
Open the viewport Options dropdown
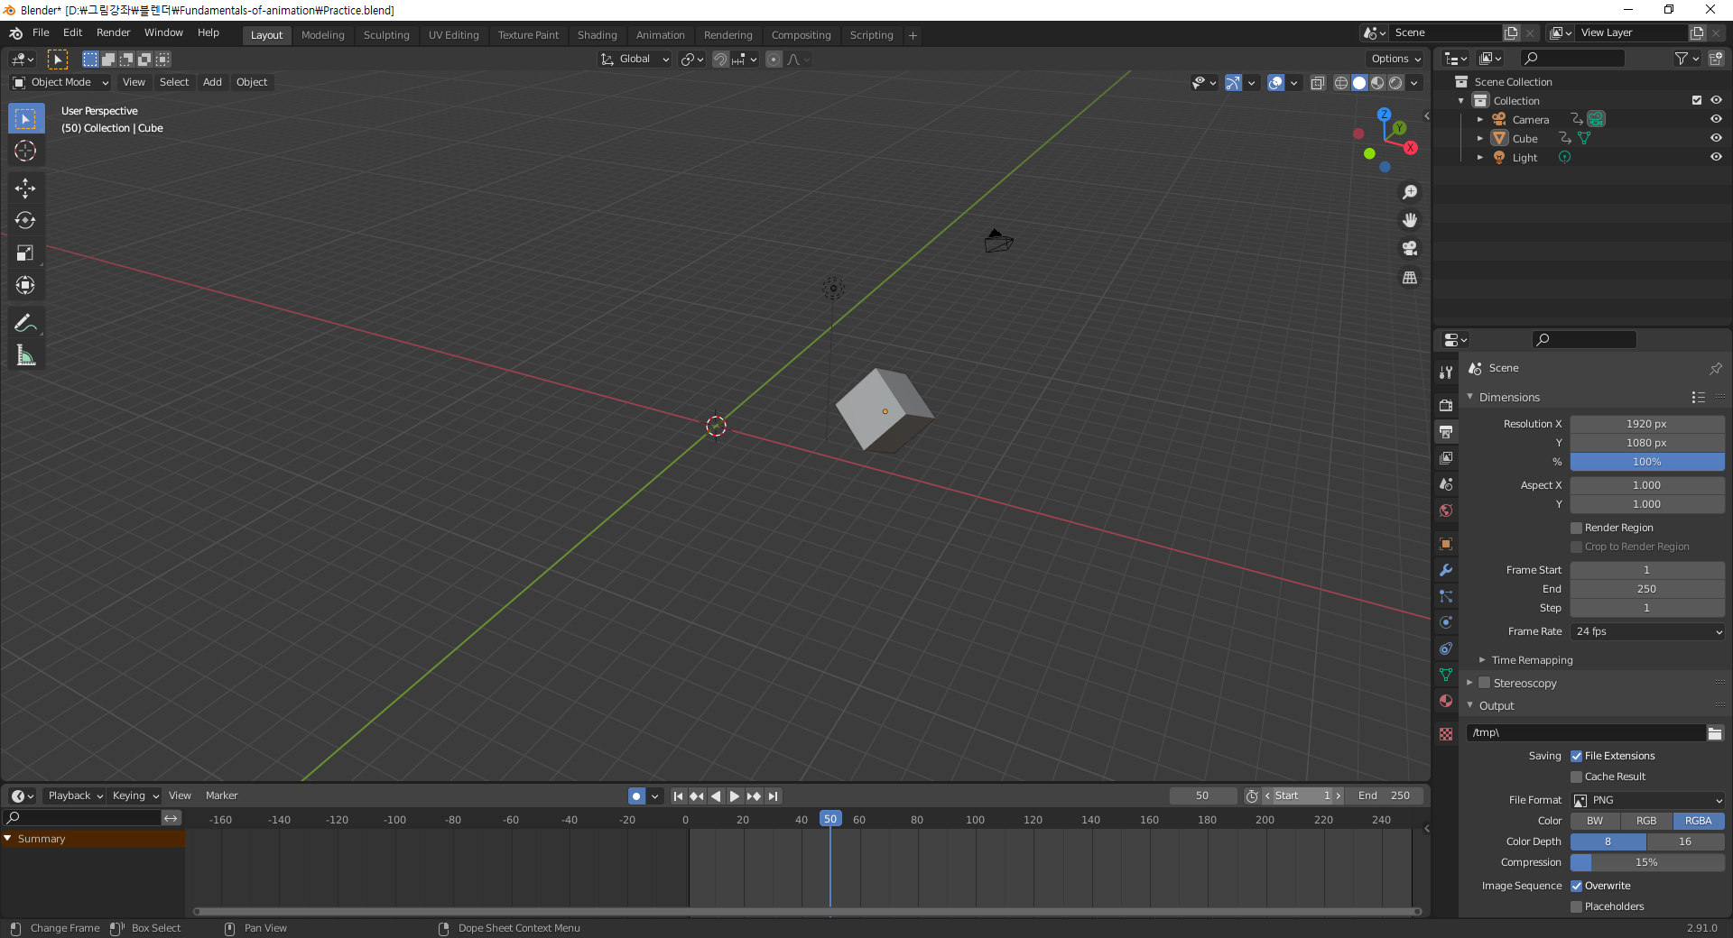[x=1395, y=60]
